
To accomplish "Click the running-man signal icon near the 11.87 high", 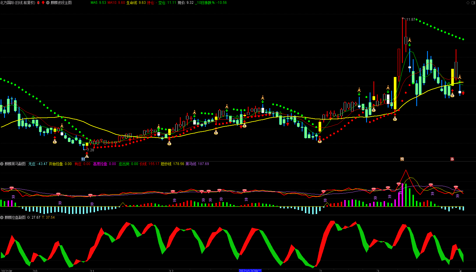I will pyautogui.click(x=410, y=40).
